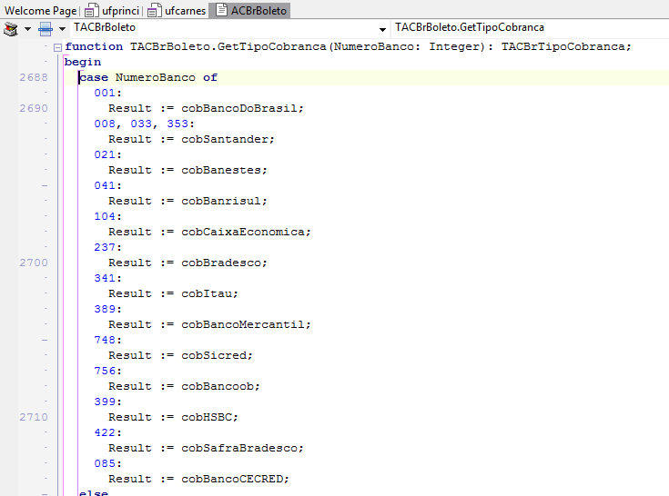This screenshot has height=496, width=669.
Task: Switch to the Welcome Page tab
Action: [x=40, y=10]
